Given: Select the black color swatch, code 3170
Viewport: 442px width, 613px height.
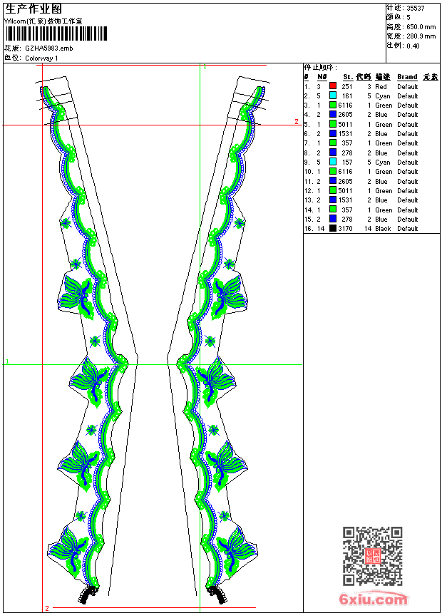Looking at the screenshot, I should click(333, 229).
